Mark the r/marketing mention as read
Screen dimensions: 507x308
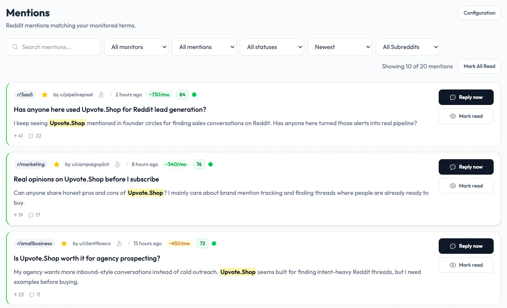(x=466, y=185)
